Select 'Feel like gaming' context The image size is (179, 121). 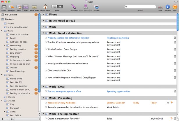click(18, 86)
